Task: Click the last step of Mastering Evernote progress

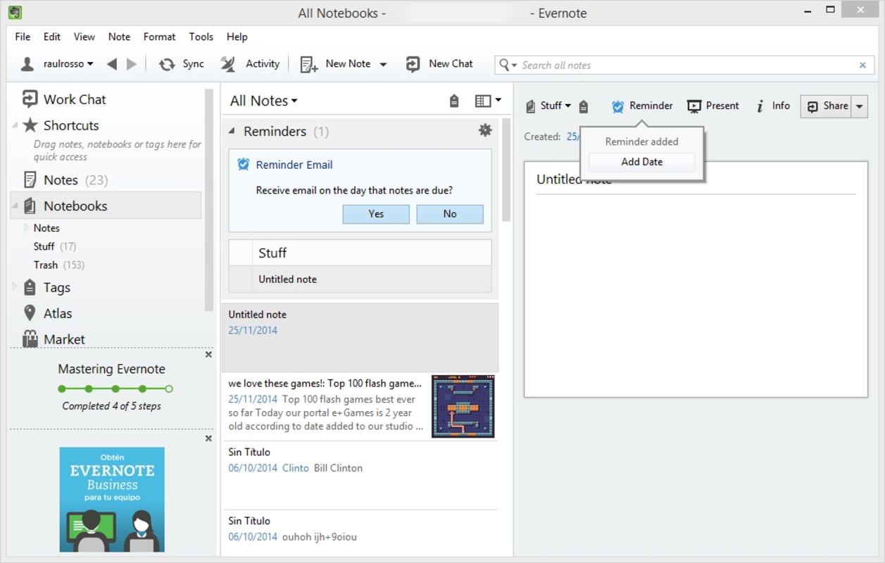Action: coord(169,388)
